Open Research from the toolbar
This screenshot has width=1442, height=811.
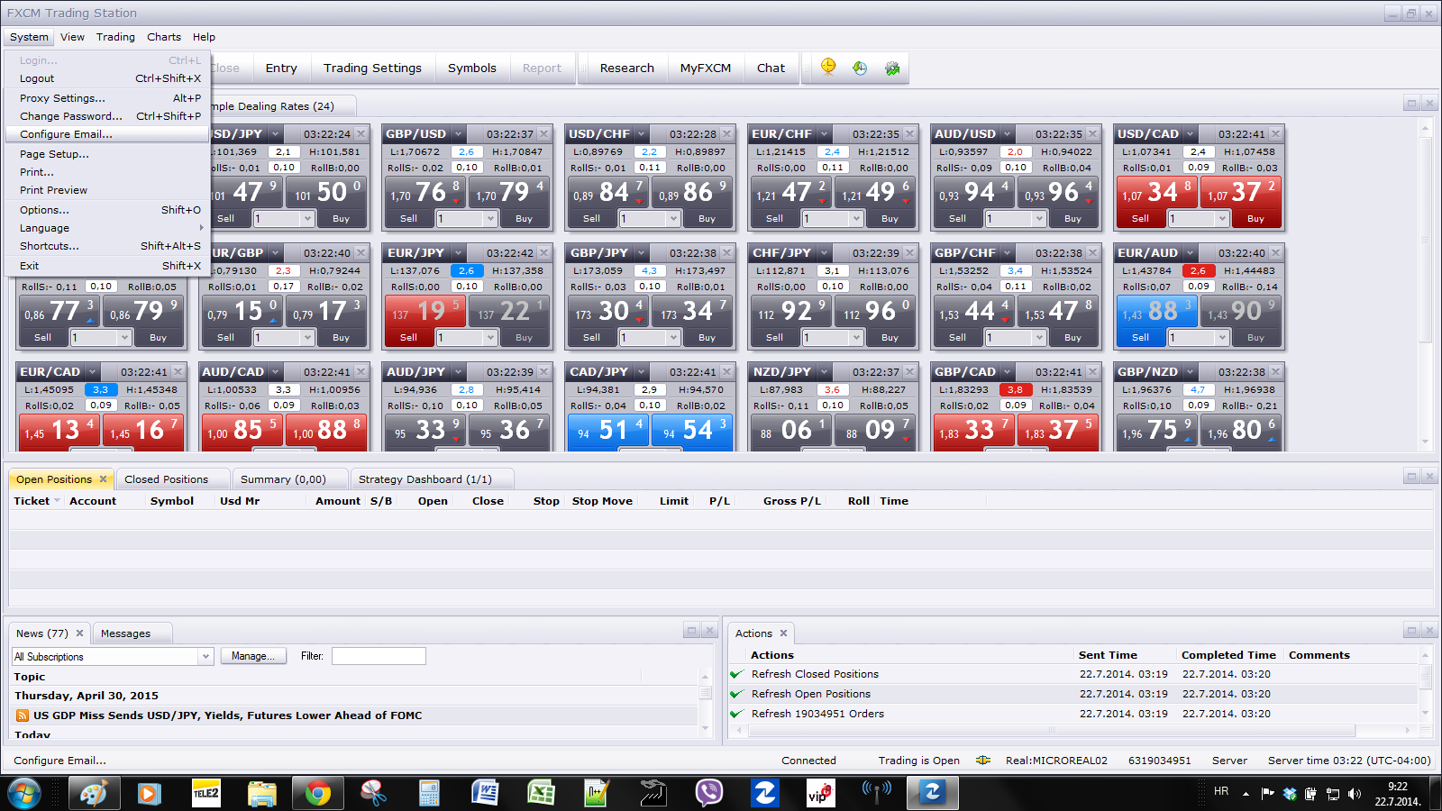[x=627, y=68]
